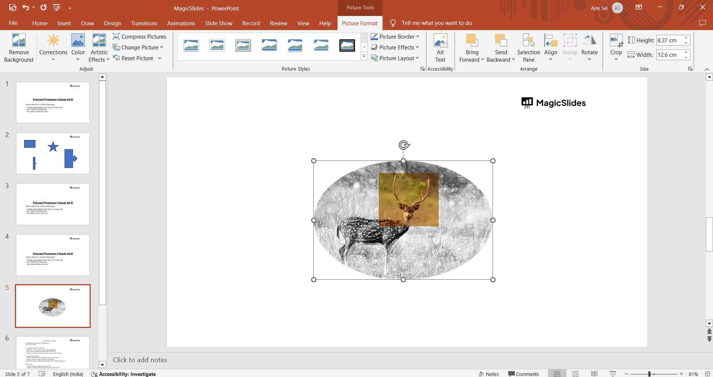713x377 pixels.
Task: Open the Alt Text pane
Action: pos(440,48)
